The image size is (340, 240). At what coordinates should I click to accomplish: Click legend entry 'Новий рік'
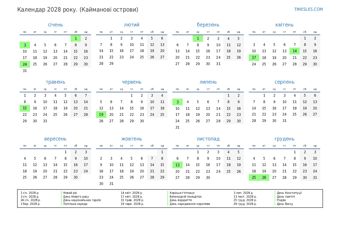(70, 193)
